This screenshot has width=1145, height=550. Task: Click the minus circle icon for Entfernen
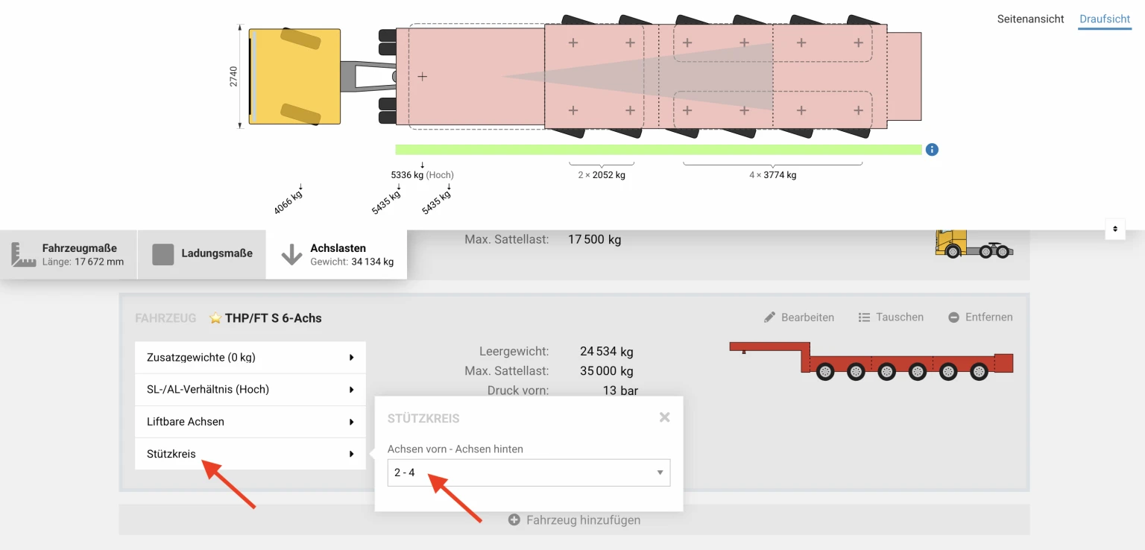[953, 317]
